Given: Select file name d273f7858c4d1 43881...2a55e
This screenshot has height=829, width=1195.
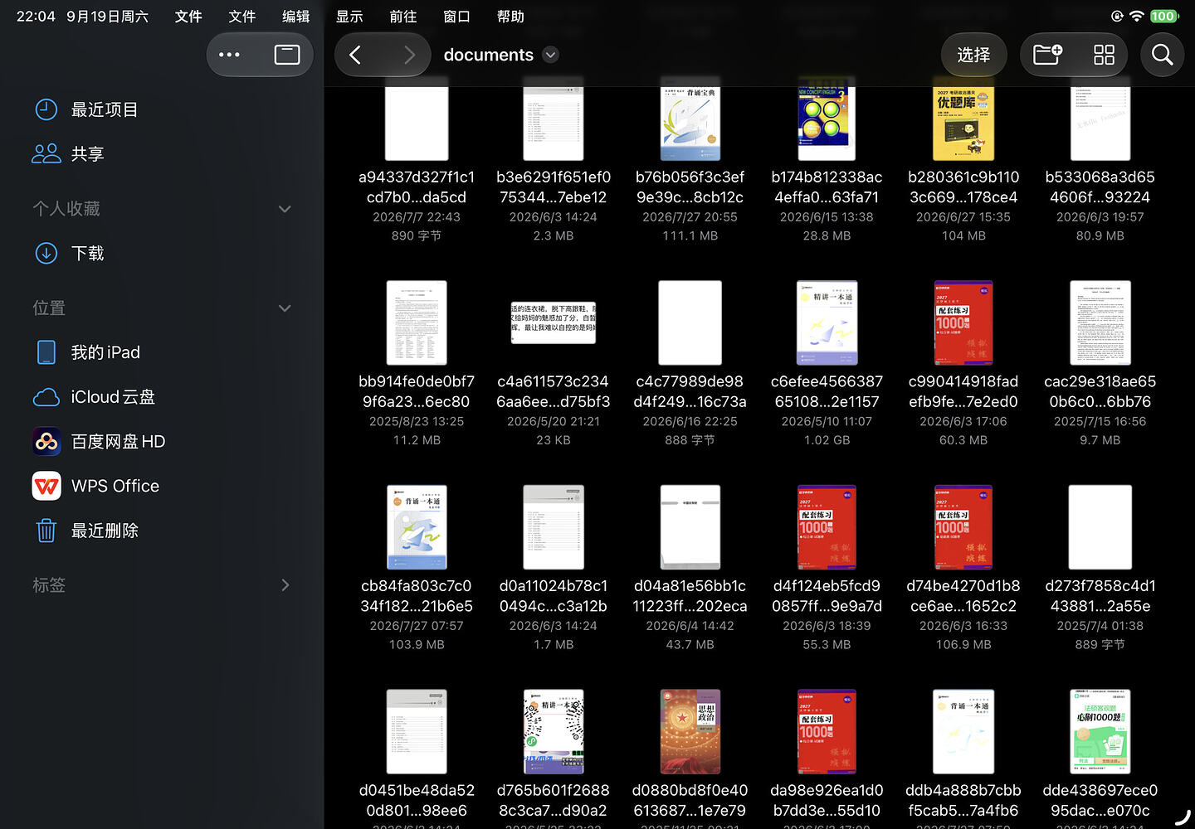Looking at the screenshot, I should (1100, 596).
